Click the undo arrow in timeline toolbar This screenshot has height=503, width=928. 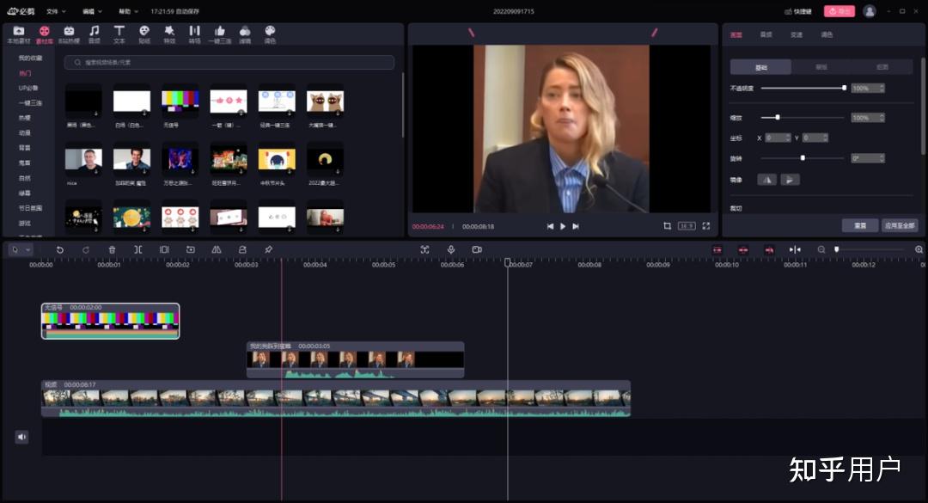[x=59, y=249]
